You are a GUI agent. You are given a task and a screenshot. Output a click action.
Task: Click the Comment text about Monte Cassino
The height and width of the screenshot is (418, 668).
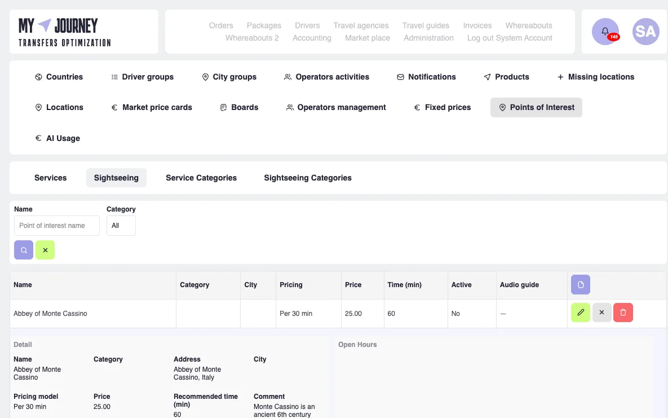click(x=284, y=410)
